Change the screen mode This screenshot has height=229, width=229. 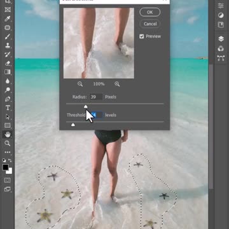tap(8, 189)
